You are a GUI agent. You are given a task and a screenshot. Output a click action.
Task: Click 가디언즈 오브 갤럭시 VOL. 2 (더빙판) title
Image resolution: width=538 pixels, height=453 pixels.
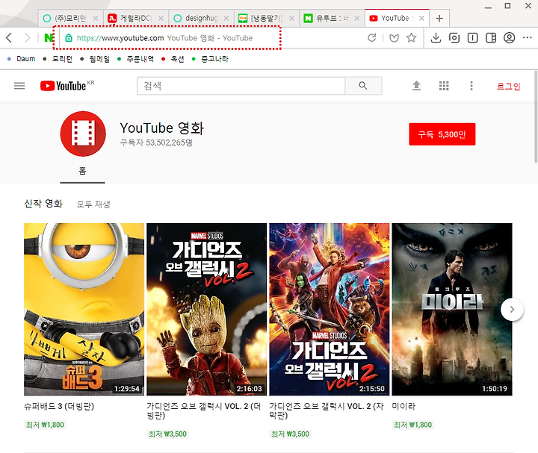pyautogui.click(x=204, y=411)
